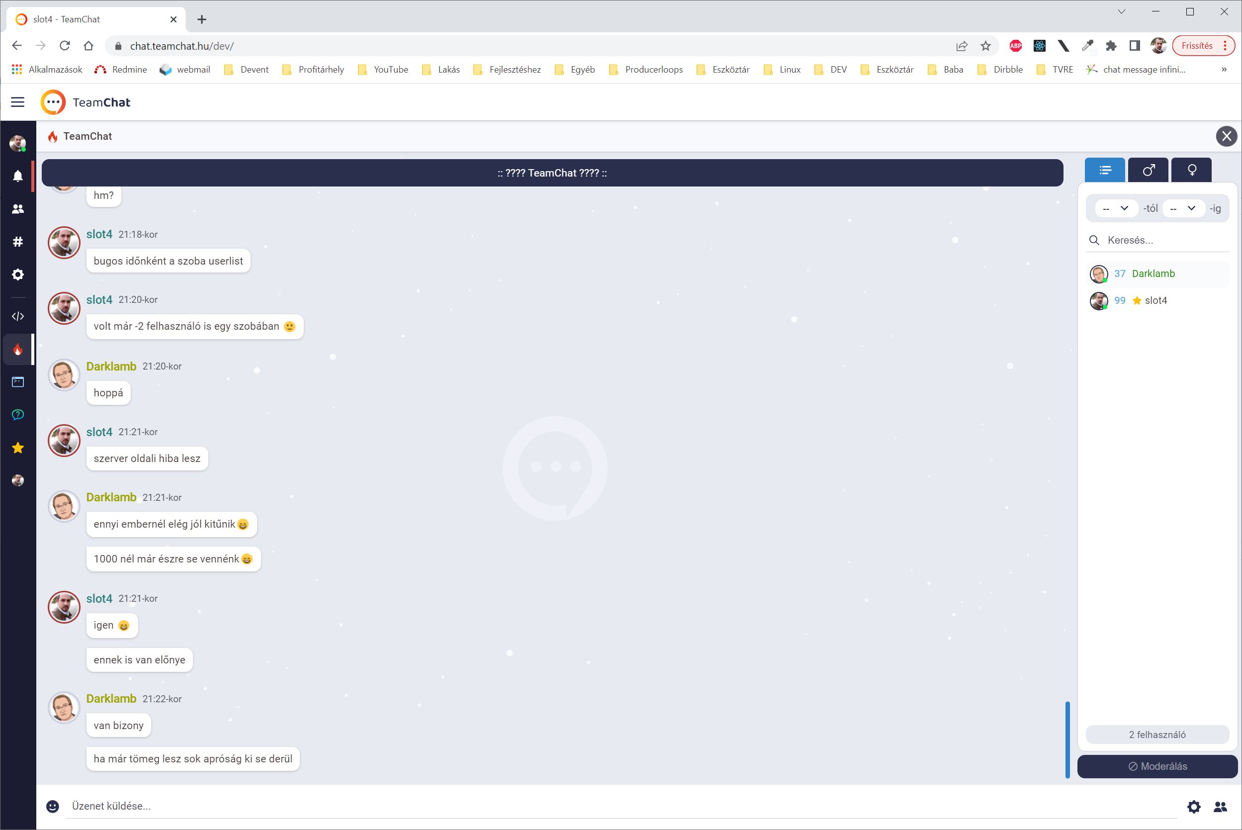1242x830 pixels.
Task: Open the "-ig" maximum age dropdown
Action: 1182,208
